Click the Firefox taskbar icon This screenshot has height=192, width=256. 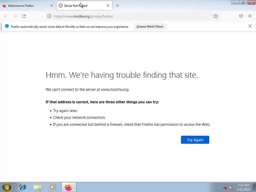[x=69, y=187]
